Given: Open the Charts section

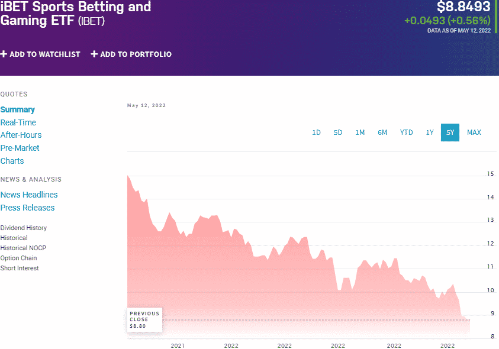Looking at the screenshot, I should tap(12, 161).
